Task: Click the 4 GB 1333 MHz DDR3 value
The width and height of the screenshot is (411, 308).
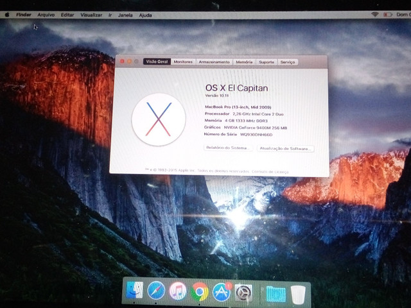Action: (246, 121)
